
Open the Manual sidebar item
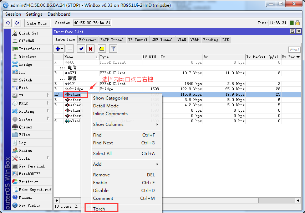32,197
